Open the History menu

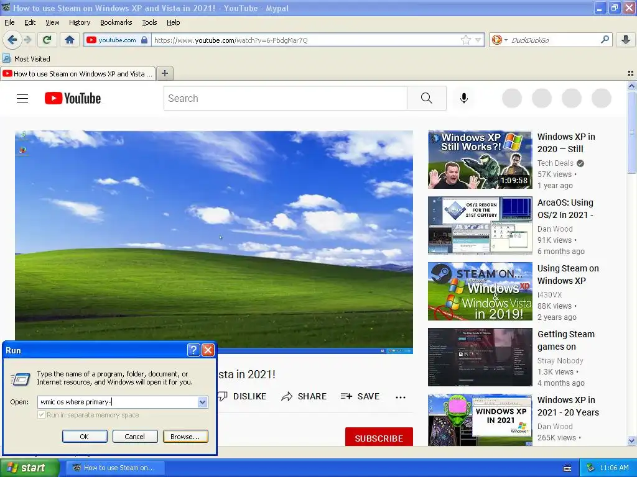[x=79, y=22]
